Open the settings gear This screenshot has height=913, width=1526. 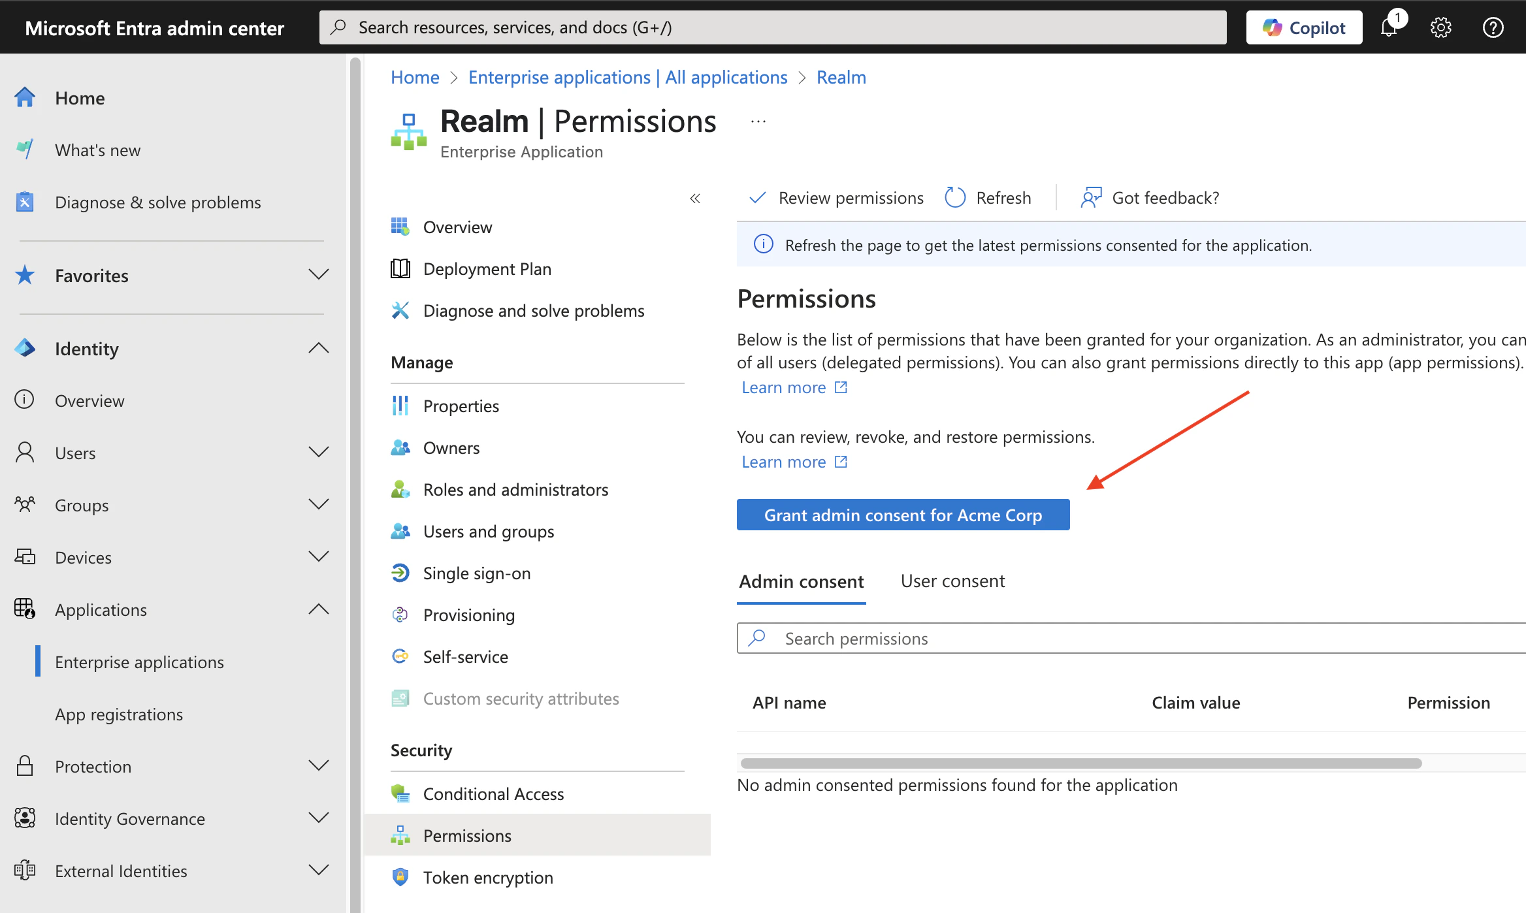pyautogui.click(x=1440, y=27)
